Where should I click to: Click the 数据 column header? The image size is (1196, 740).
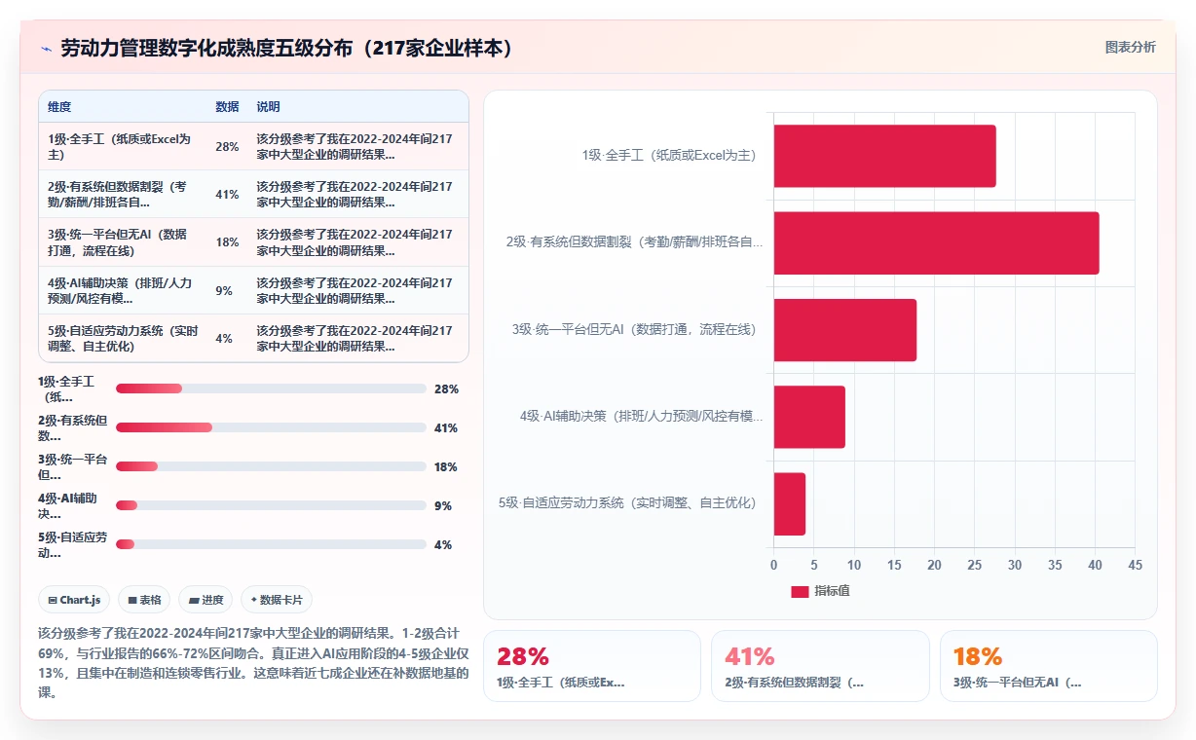pos(227,107)
